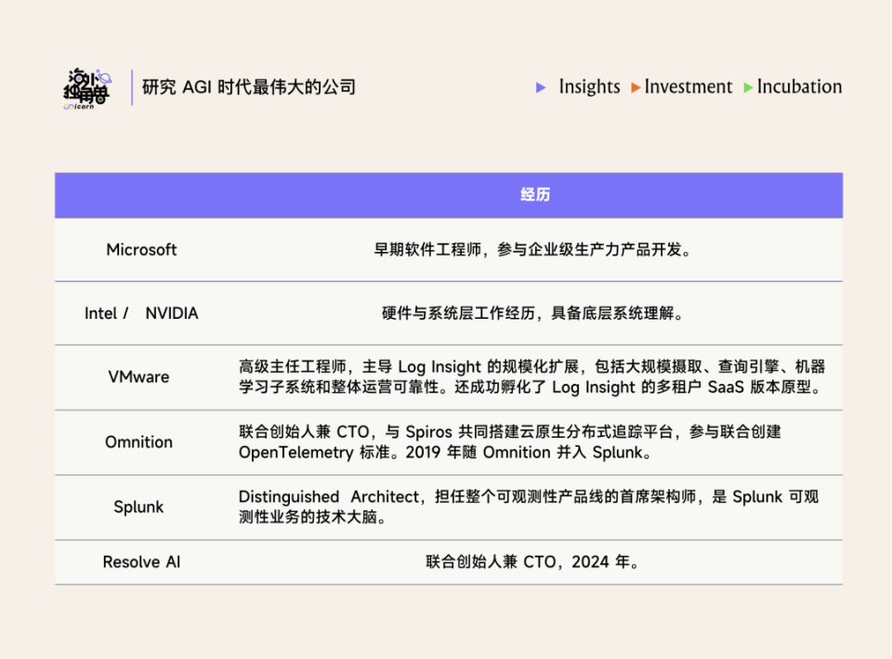This screenshot has width=892, height=659.
Task: Select the Insights label
Action: 589,86
